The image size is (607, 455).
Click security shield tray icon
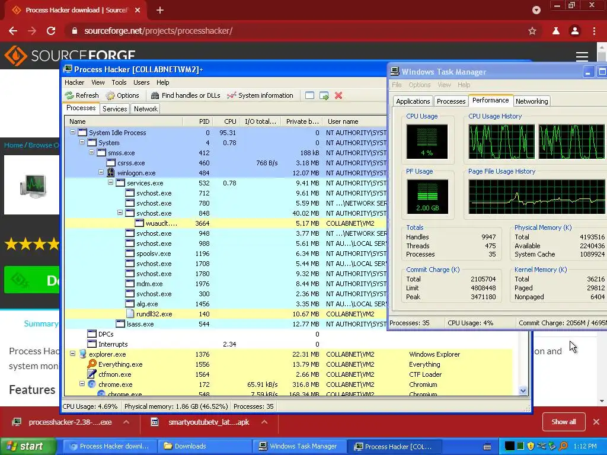coord(531,446)
